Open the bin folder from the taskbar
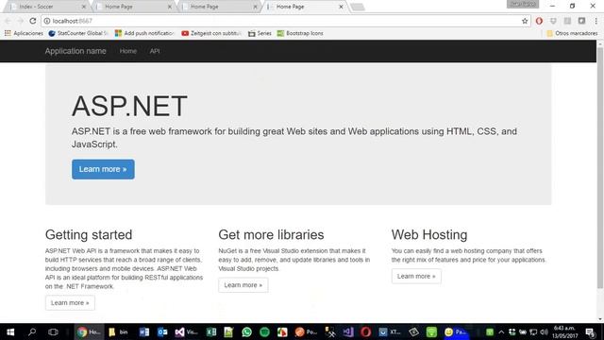This screenshot has height=340, width=604. coord(118,331)
